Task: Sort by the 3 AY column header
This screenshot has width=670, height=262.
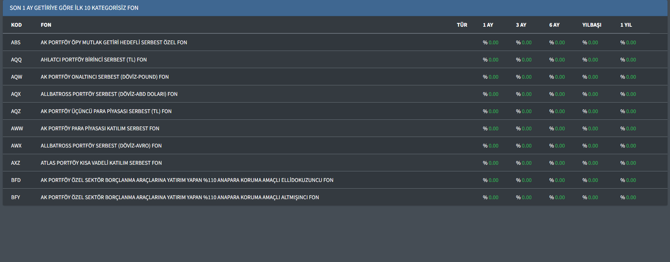Action: tap(521, 25)
